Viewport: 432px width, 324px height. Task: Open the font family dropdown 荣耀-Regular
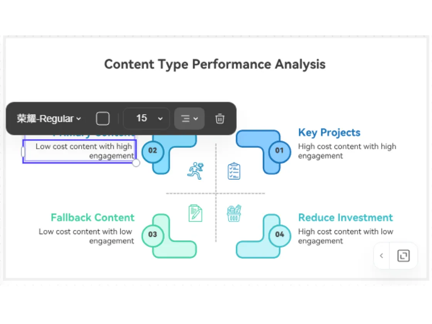49,119
